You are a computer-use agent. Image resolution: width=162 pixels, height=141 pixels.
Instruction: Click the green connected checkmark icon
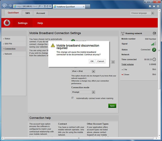[x=154, y=50]
